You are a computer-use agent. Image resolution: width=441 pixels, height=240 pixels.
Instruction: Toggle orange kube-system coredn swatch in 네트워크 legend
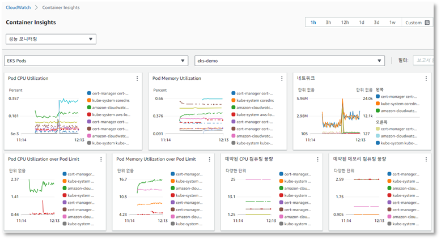378,104
